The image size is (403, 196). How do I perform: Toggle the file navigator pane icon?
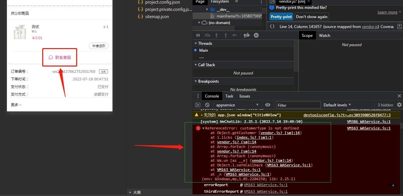point(272,2)
